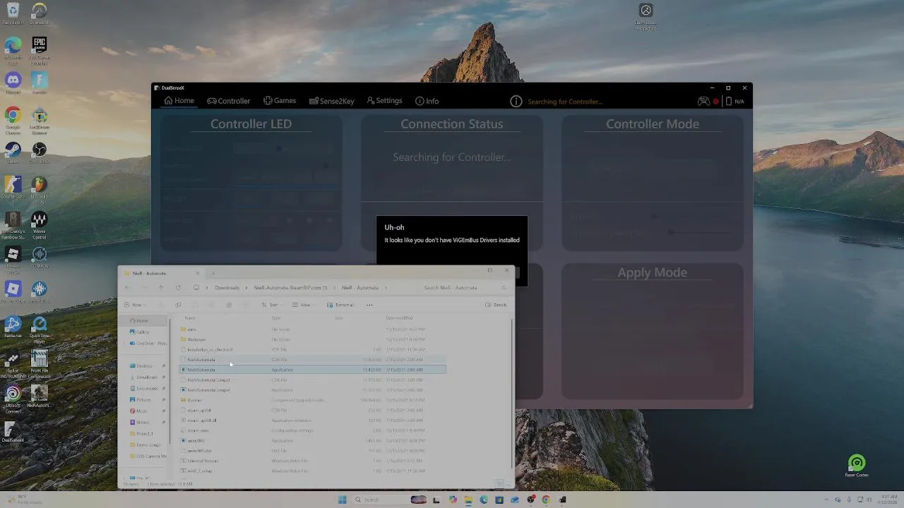Open the Games tab in DualSenseX

(x=280, y=101)
